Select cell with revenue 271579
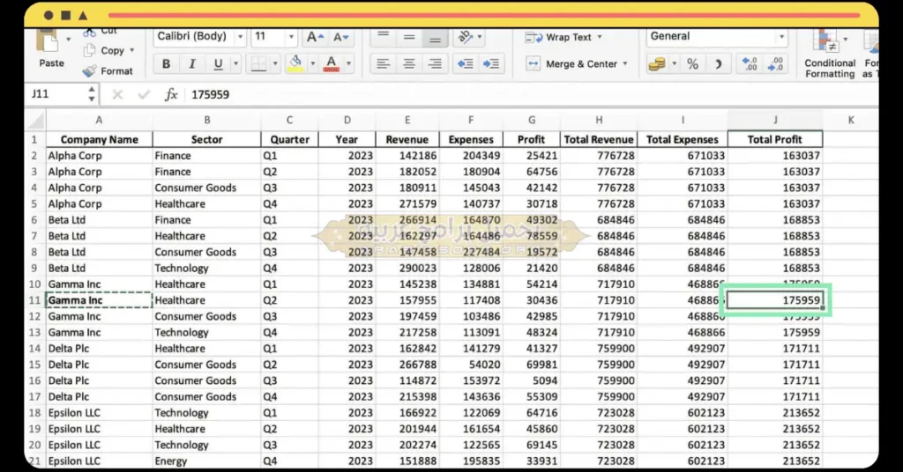The width and height of the screenshot is (903, 472). [x=407, y=203]
